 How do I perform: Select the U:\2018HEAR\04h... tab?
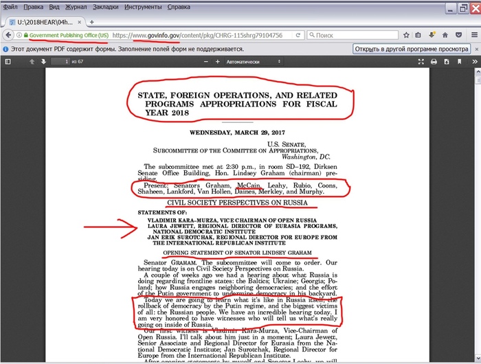click(x=45, y=22)
